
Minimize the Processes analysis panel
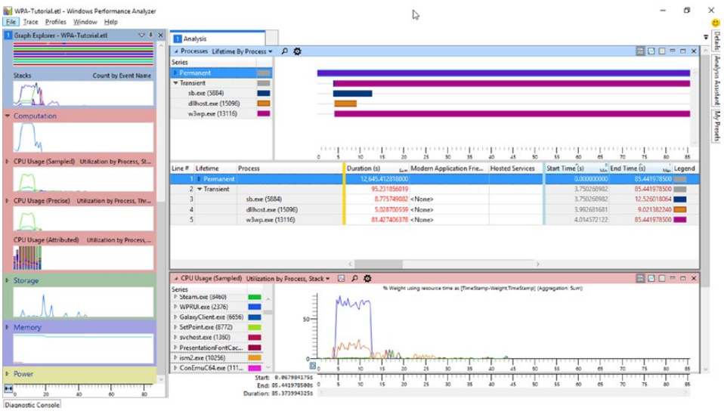[673, 51]
